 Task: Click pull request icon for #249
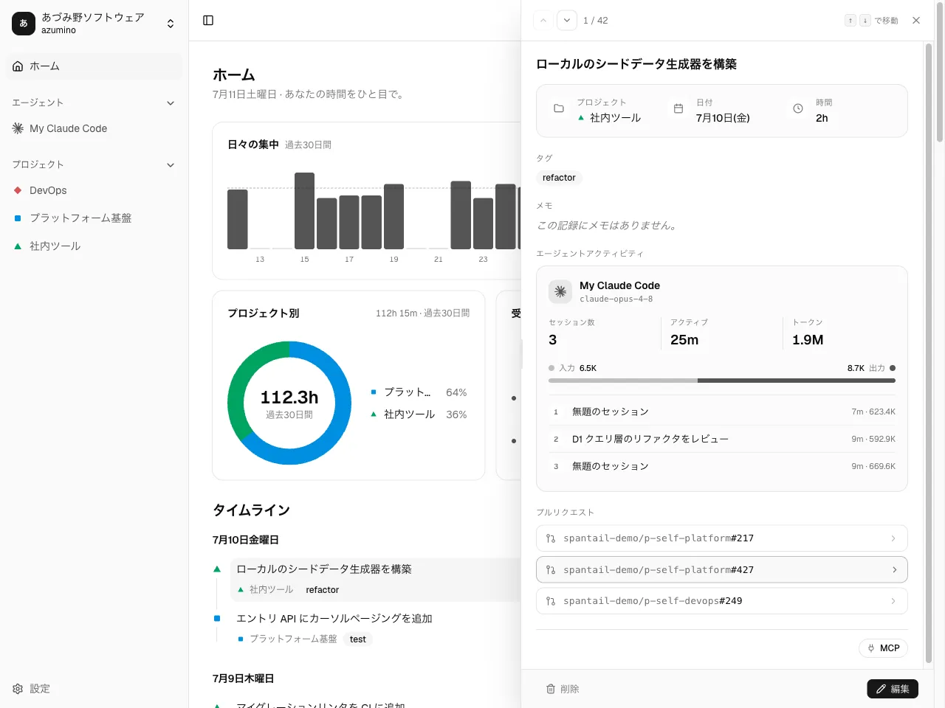pyautogui.click(x=551, y=601)
